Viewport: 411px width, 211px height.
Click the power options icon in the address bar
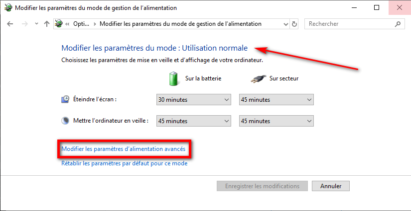pyautogui.click(x=59, y=24)
